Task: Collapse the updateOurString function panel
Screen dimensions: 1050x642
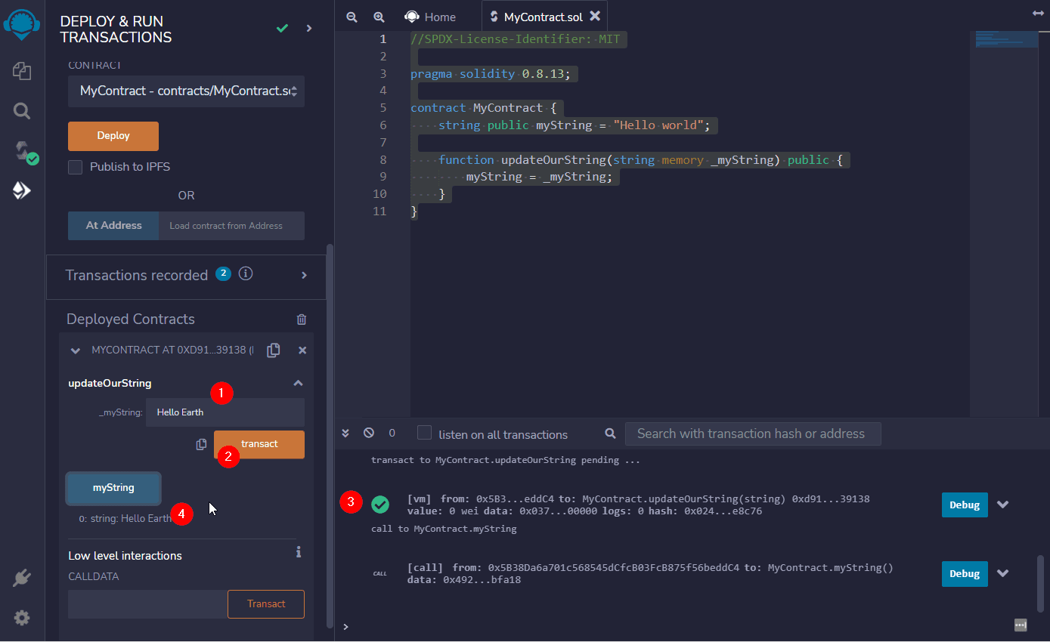Action: 298,383
